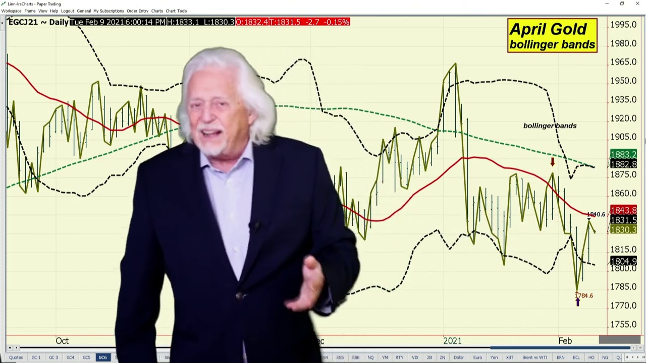The height and width of the screenshot is (363, 646).
Task: Switch to the RTY tab
Action: coord(399,357)
